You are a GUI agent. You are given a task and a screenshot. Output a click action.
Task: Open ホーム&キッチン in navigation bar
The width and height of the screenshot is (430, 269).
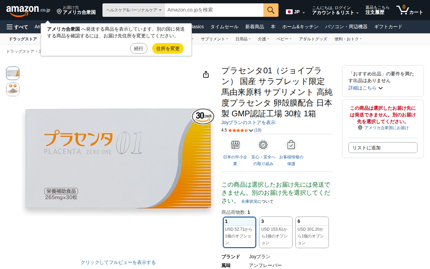click(301, 27)
